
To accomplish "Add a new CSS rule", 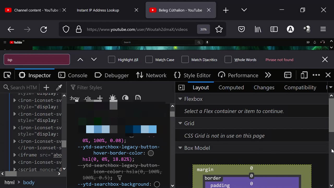I will tap(100, 98).
